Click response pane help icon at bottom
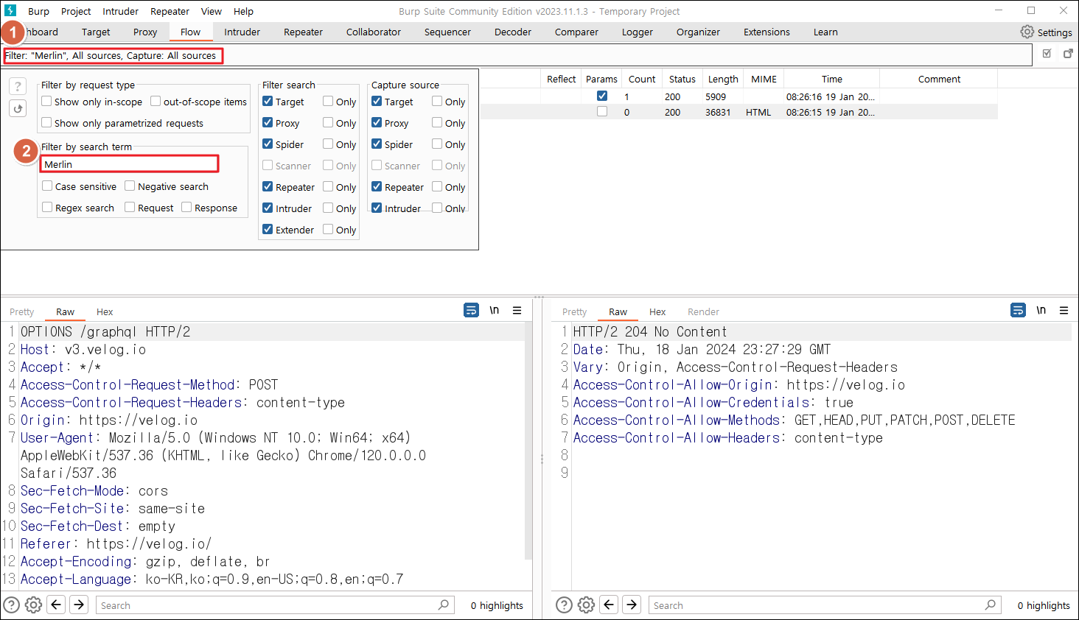1079x620 pixels. [x=564, y=605]
